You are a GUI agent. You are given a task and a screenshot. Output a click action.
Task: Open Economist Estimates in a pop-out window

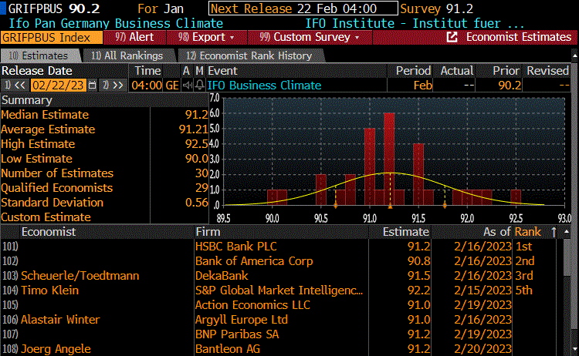click(x=452, y=37)
